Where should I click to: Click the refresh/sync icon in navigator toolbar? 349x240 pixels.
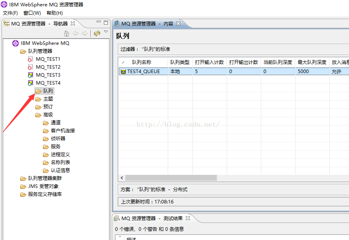click(97, 33)
